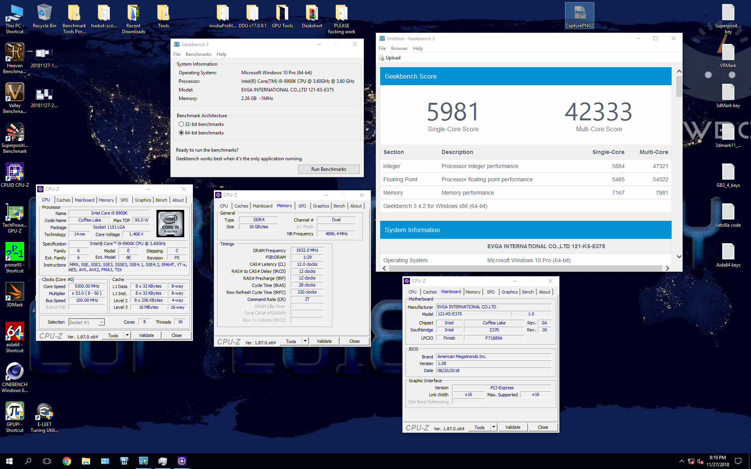
Task: Select the Deskshort desktop icon
Action: tap(312, 16)
